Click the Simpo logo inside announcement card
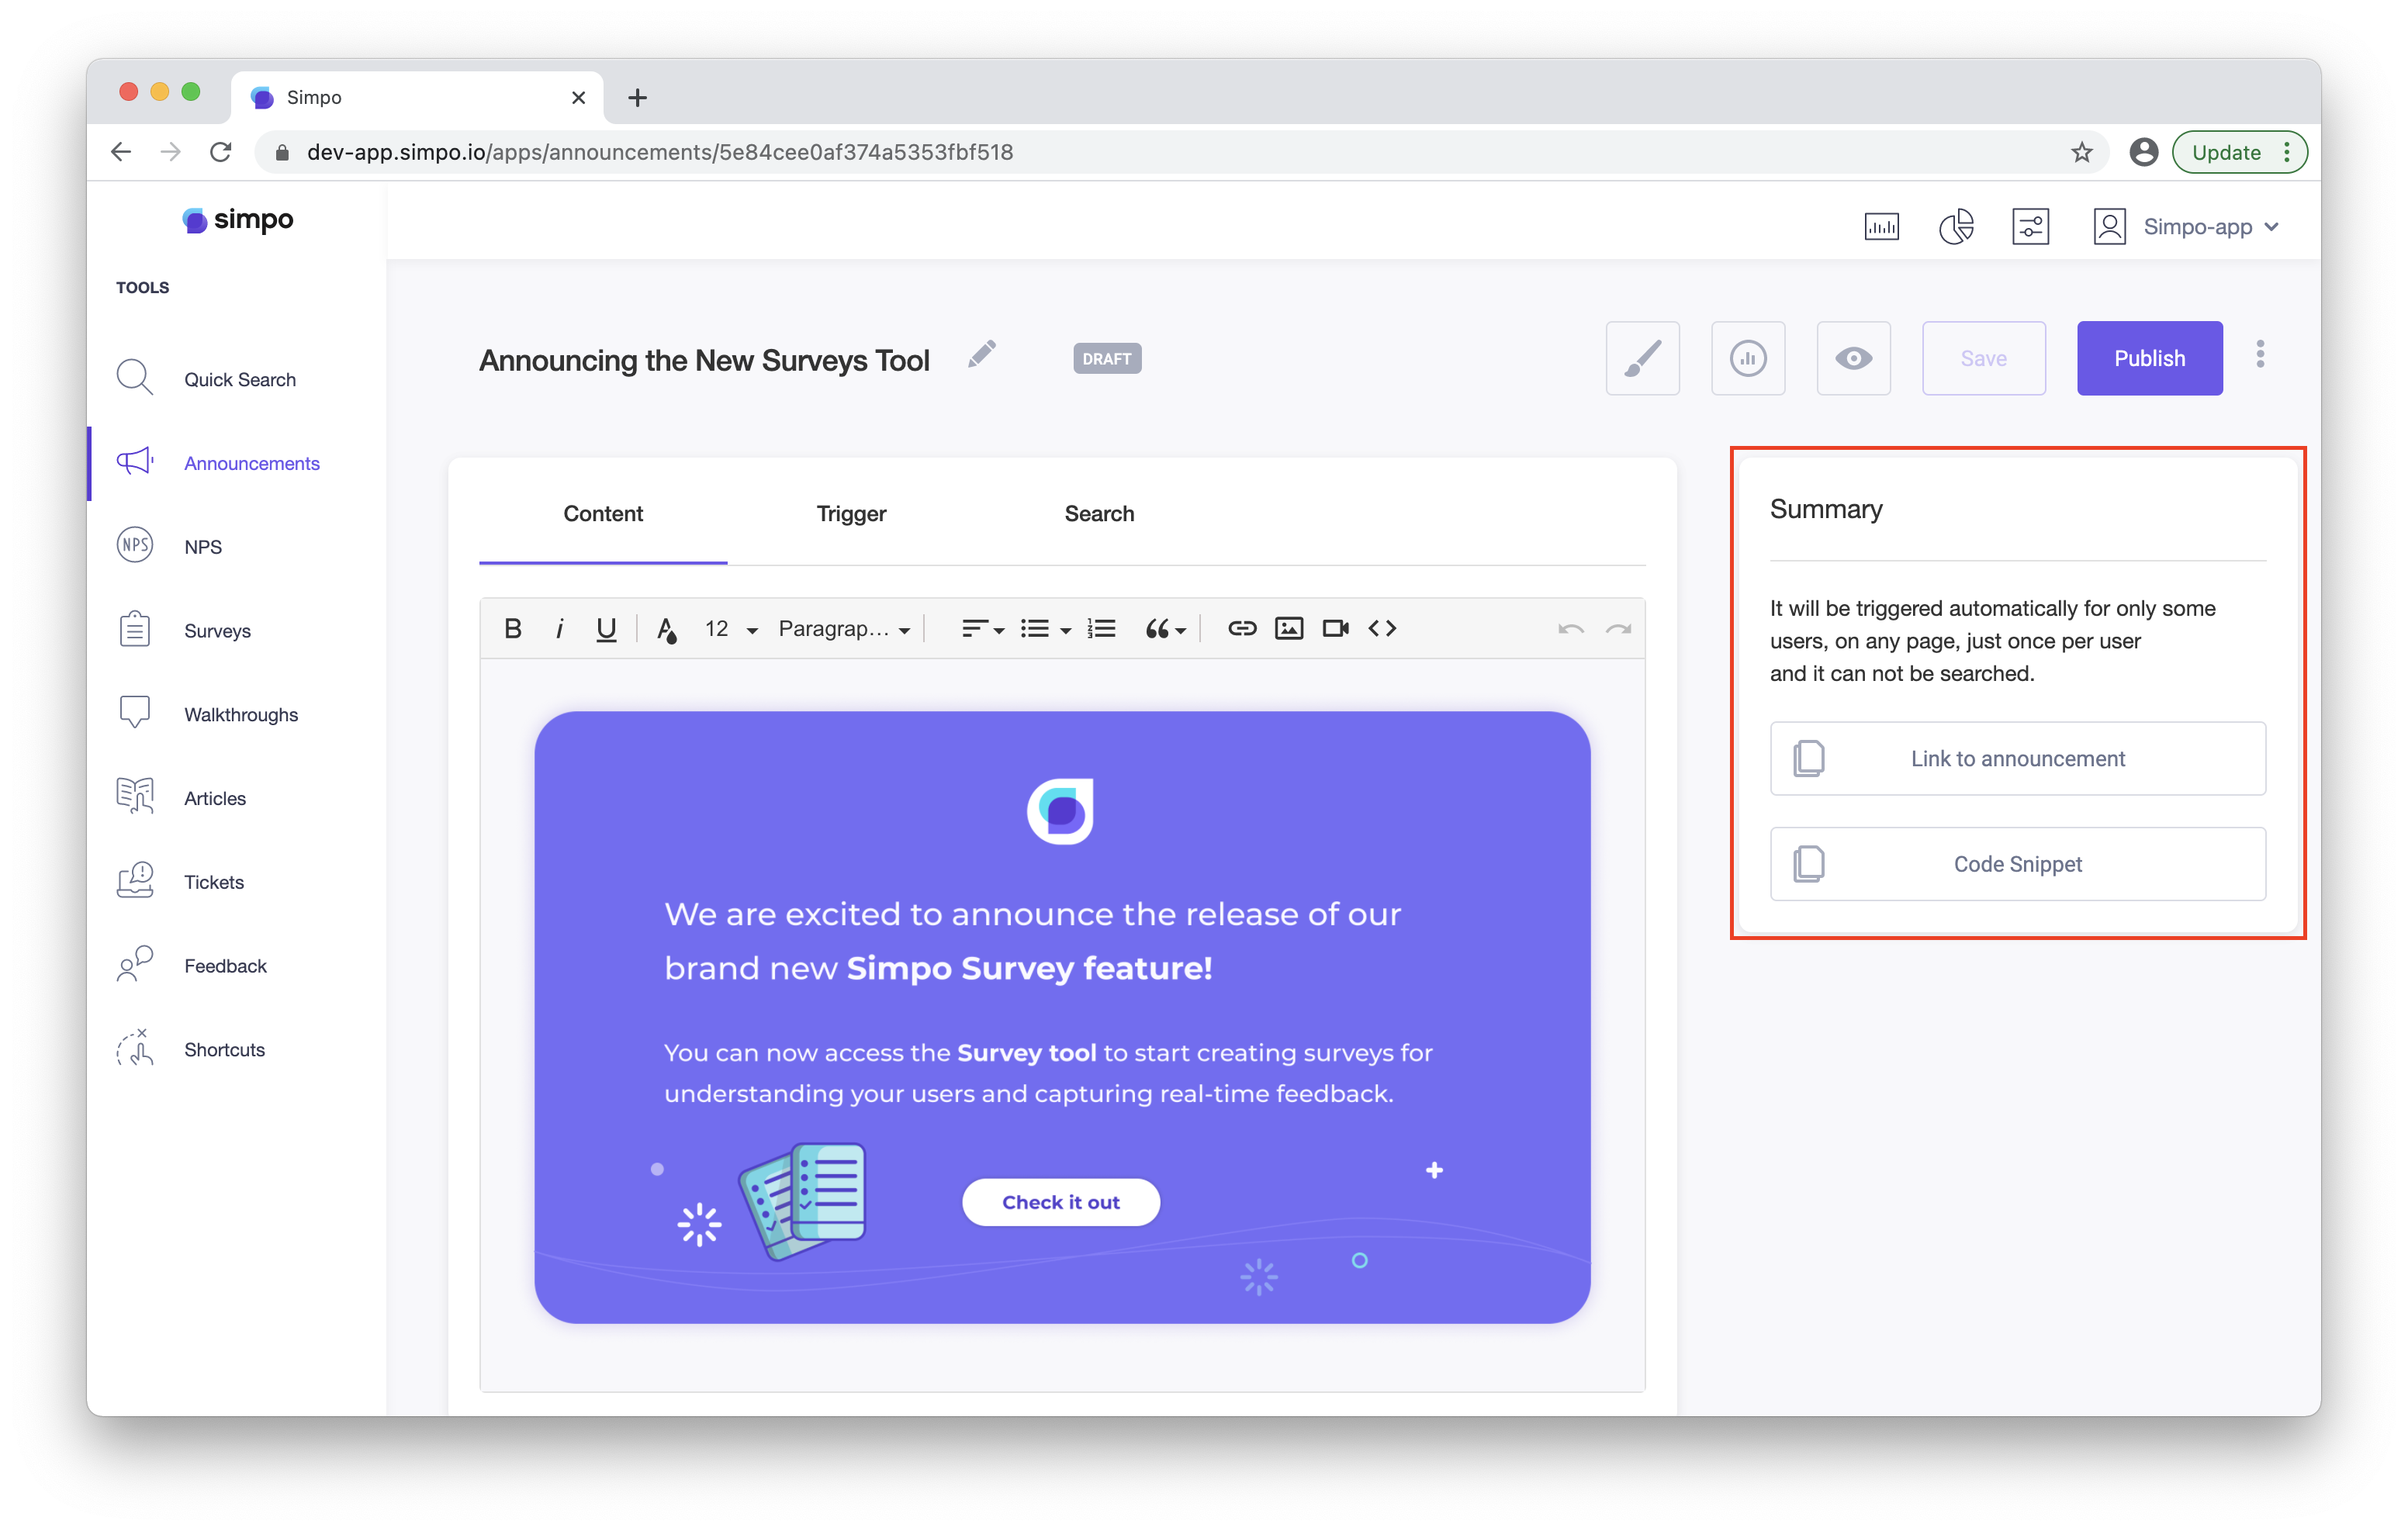 pyautogui.click(x=1060, y=811)
